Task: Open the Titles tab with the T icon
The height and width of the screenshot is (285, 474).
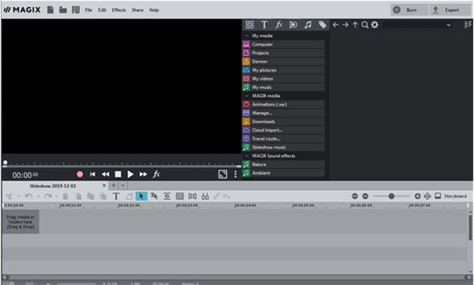Action: (264, 24)
